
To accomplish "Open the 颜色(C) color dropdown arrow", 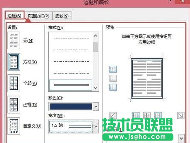I will 96,106.
